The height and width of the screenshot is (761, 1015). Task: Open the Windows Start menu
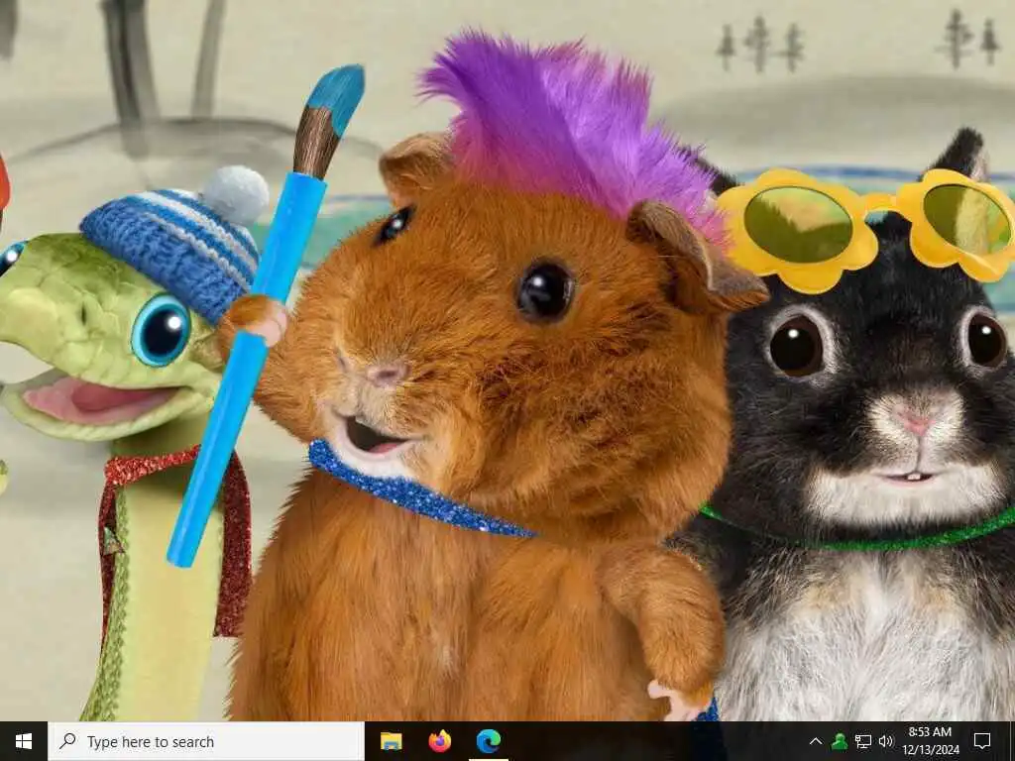tap(24, 741)
